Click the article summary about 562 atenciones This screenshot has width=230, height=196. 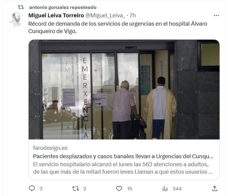(x=123, y=168)
